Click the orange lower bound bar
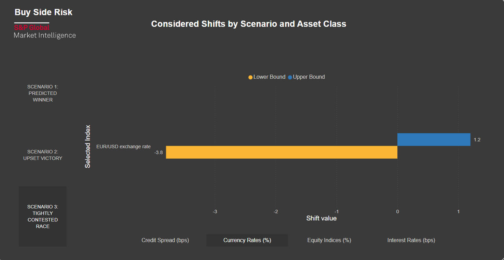 (x=281, y=152)
